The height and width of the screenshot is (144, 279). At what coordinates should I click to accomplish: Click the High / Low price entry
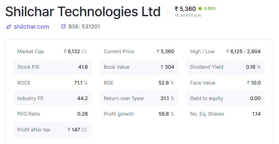(x=225, y=52)
